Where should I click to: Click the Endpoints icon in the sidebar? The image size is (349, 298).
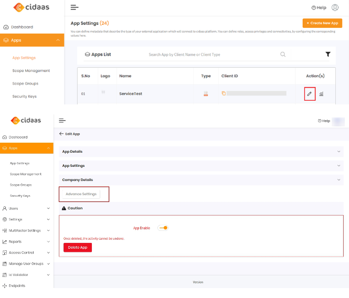click(5, 286)
